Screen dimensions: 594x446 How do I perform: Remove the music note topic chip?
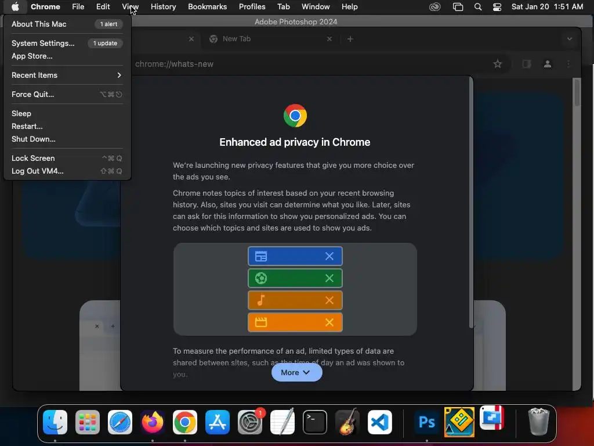click(x=329, y=300)
